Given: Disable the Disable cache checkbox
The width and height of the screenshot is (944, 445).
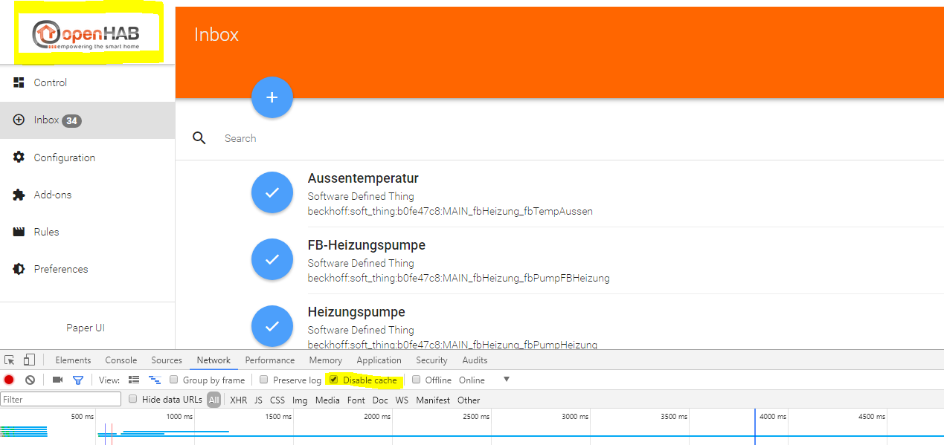Looking at the screenshot, I should (335, 380).
